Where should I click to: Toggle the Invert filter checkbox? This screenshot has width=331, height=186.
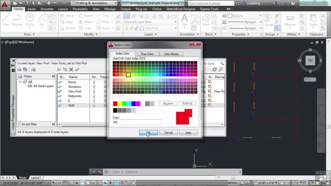point(20,124)
